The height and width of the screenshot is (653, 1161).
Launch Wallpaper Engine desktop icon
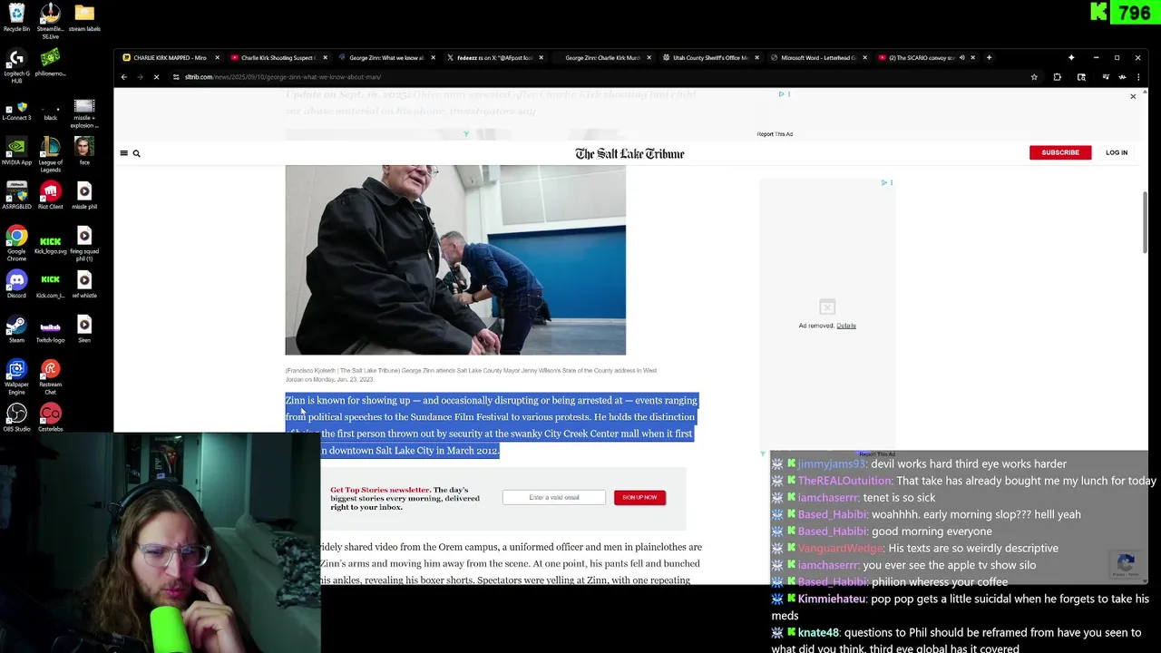click(x=16, y=376)
